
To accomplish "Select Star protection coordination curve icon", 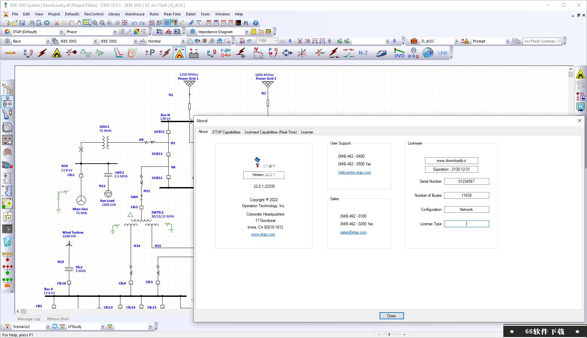I will (x=118, y=53).
